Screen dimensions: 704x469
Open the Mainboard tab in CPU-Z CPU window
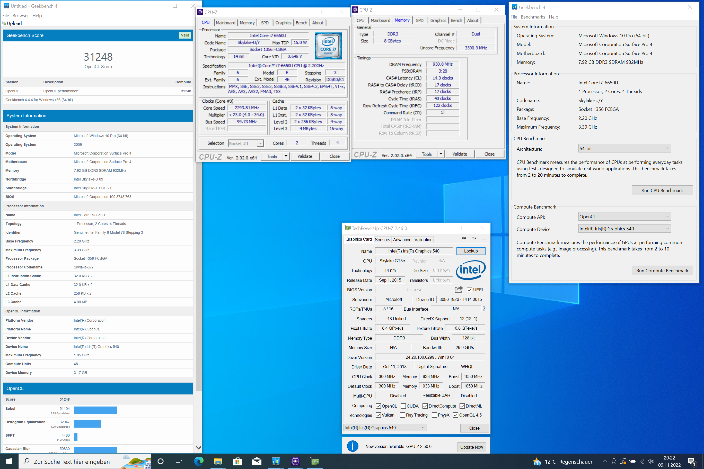pos(225,22)
